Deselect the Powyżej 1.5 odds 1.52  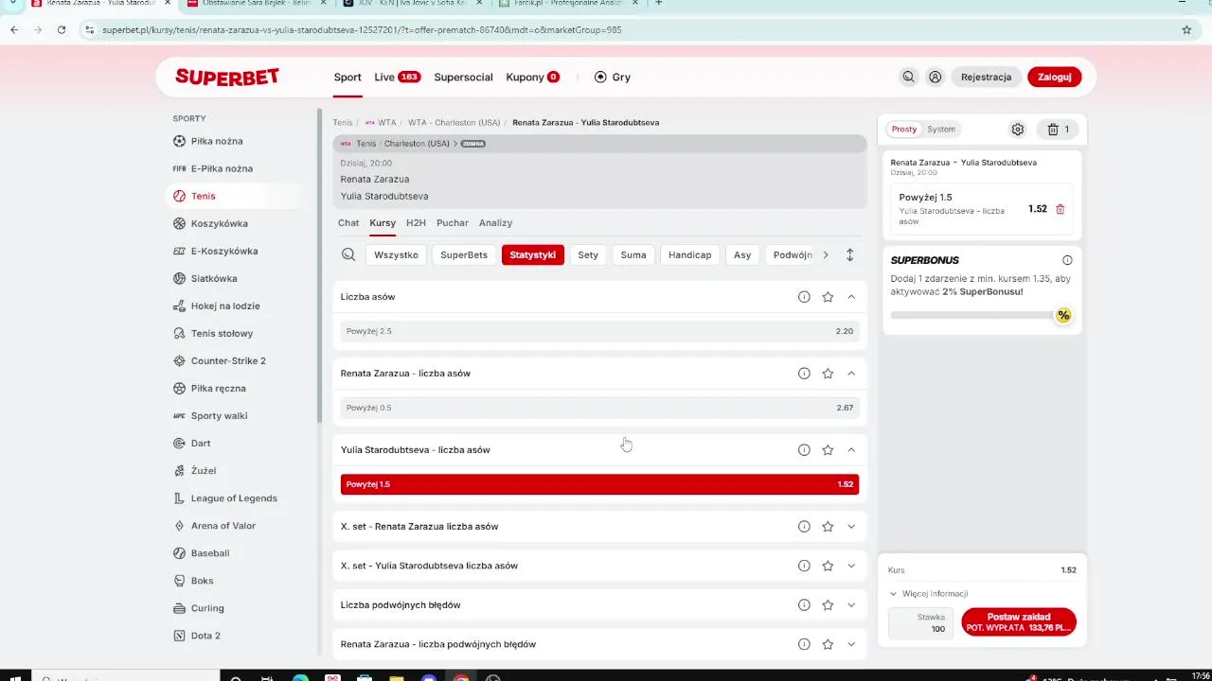[599, 484]
